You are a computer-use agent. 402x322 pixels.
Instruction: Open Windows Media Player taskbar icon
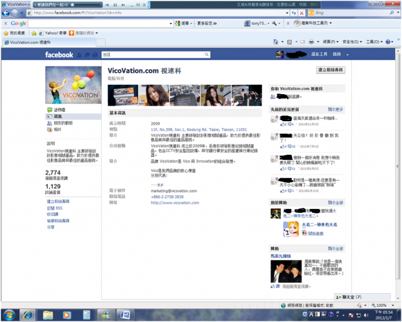[67, 315]
